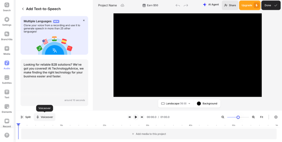The image size is (282, 142).
Task: Zoom in the timeline
Action: (x=253, y=117)
